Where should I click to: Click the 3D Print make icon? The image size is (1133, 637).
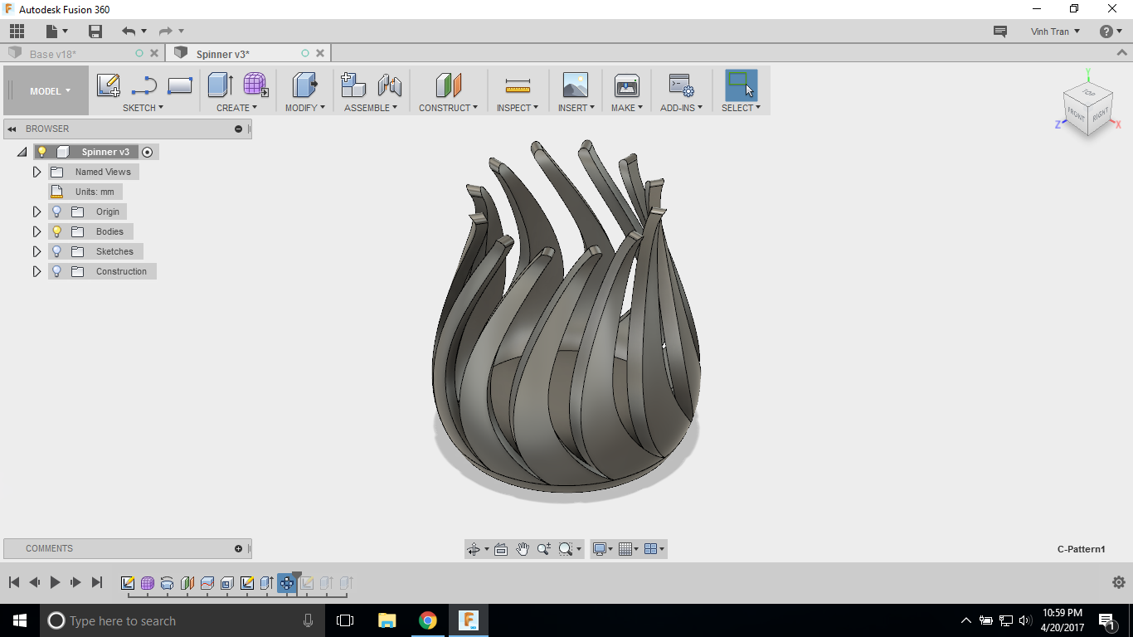(626, 85)
